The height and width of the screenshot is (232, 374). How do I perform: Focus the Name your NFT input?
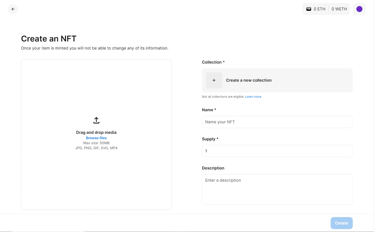[x=277, y=122]
